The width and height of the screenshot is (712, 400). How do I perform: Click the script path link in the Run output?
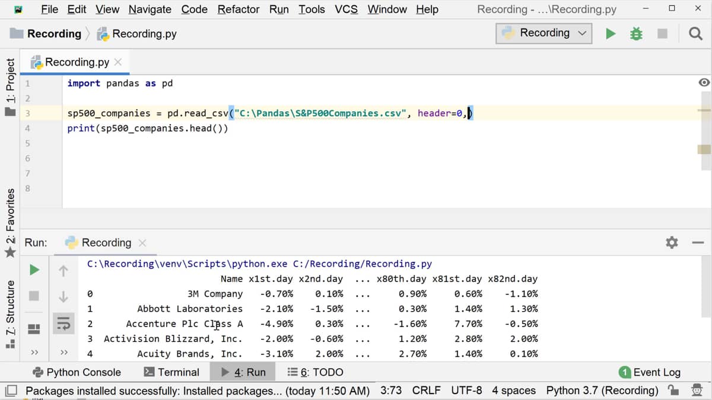click(363, 264)
